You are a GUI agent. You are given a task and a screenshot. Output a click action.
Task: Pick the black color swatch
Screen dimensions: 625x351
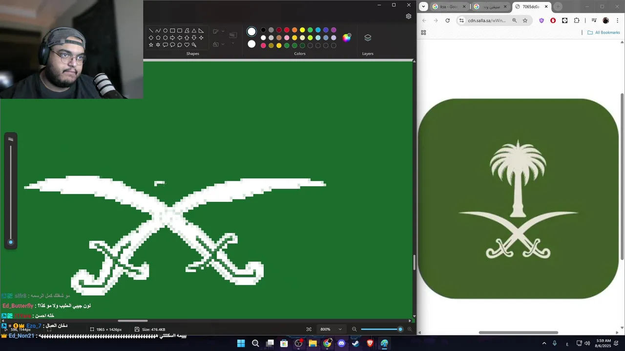click(x=263, y=30)
